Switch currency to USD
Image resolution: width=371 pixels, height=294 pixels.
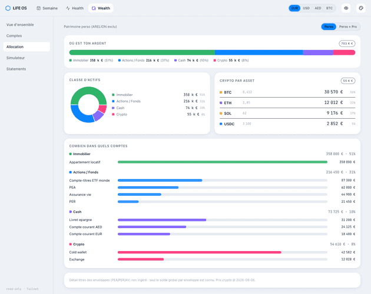pos(306,8)
